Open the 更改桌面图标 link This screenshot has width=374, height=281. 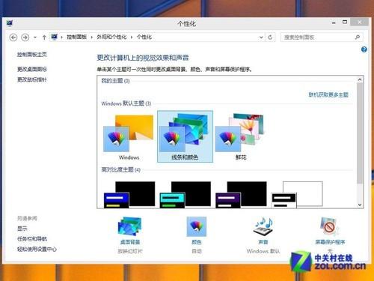[x=32, y=69]
